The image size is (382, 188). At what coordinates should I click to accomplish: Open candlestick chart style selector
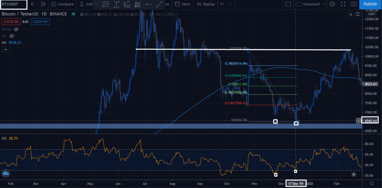pyautogui.click(x=44, y=4)
